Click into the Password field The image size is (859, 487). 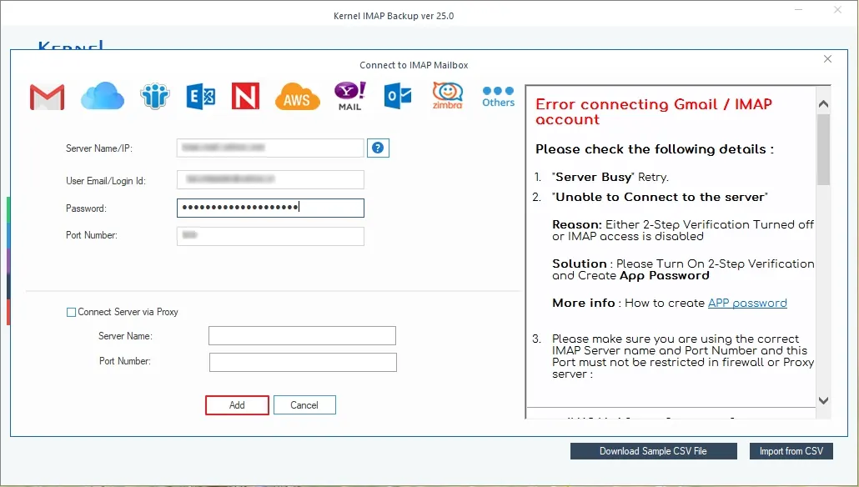(x=270, y=208)
